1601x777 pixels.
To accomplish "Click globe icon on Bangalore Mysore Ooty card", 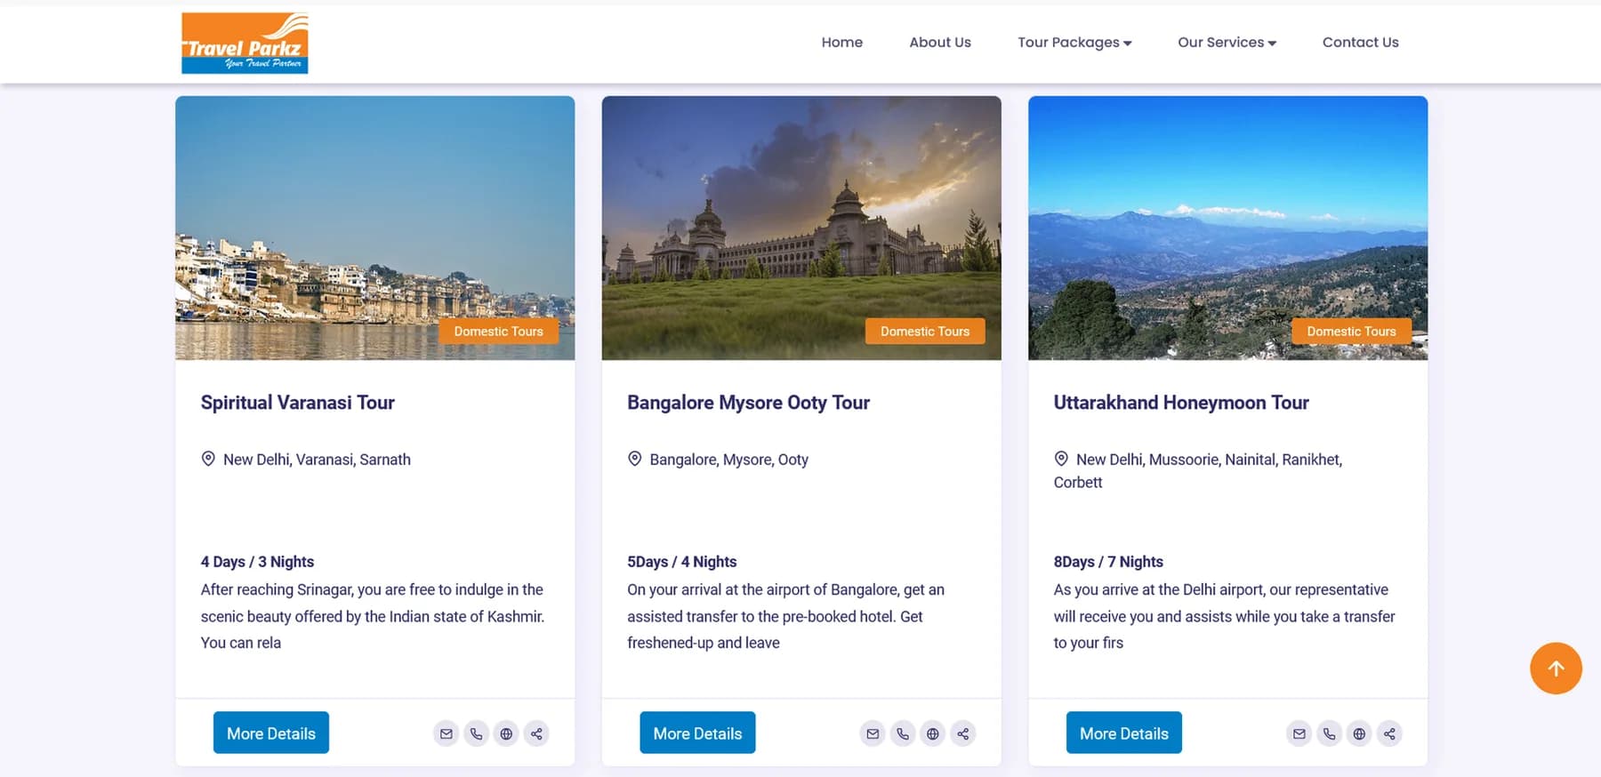I will pos(933,733).
